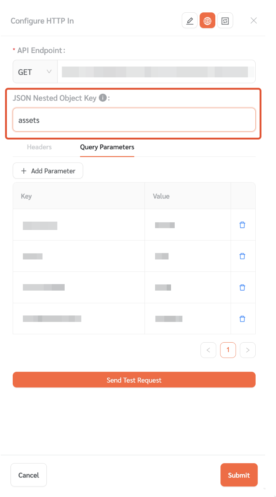Go to the next page of parameters

tap(248, 350)
